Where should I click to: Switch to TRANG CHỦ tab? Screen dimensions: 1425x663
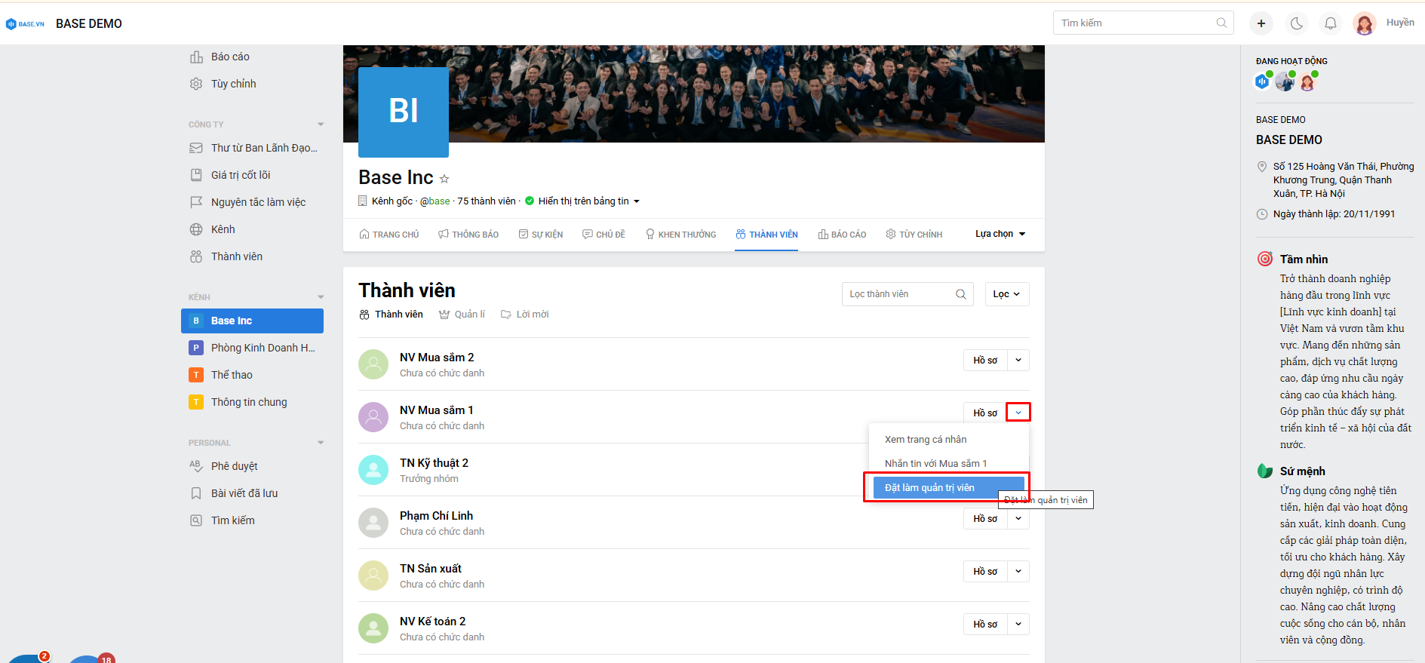(x=389, y=235)
